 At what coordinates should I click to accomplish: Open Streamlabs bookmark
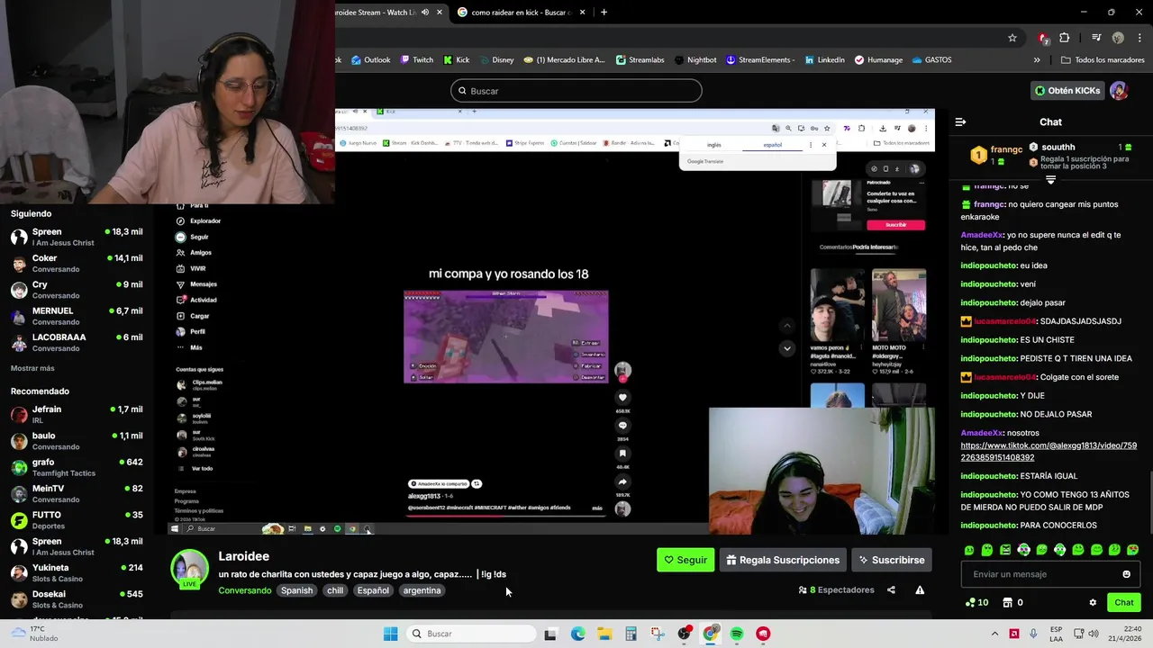[x=640, y=60]
